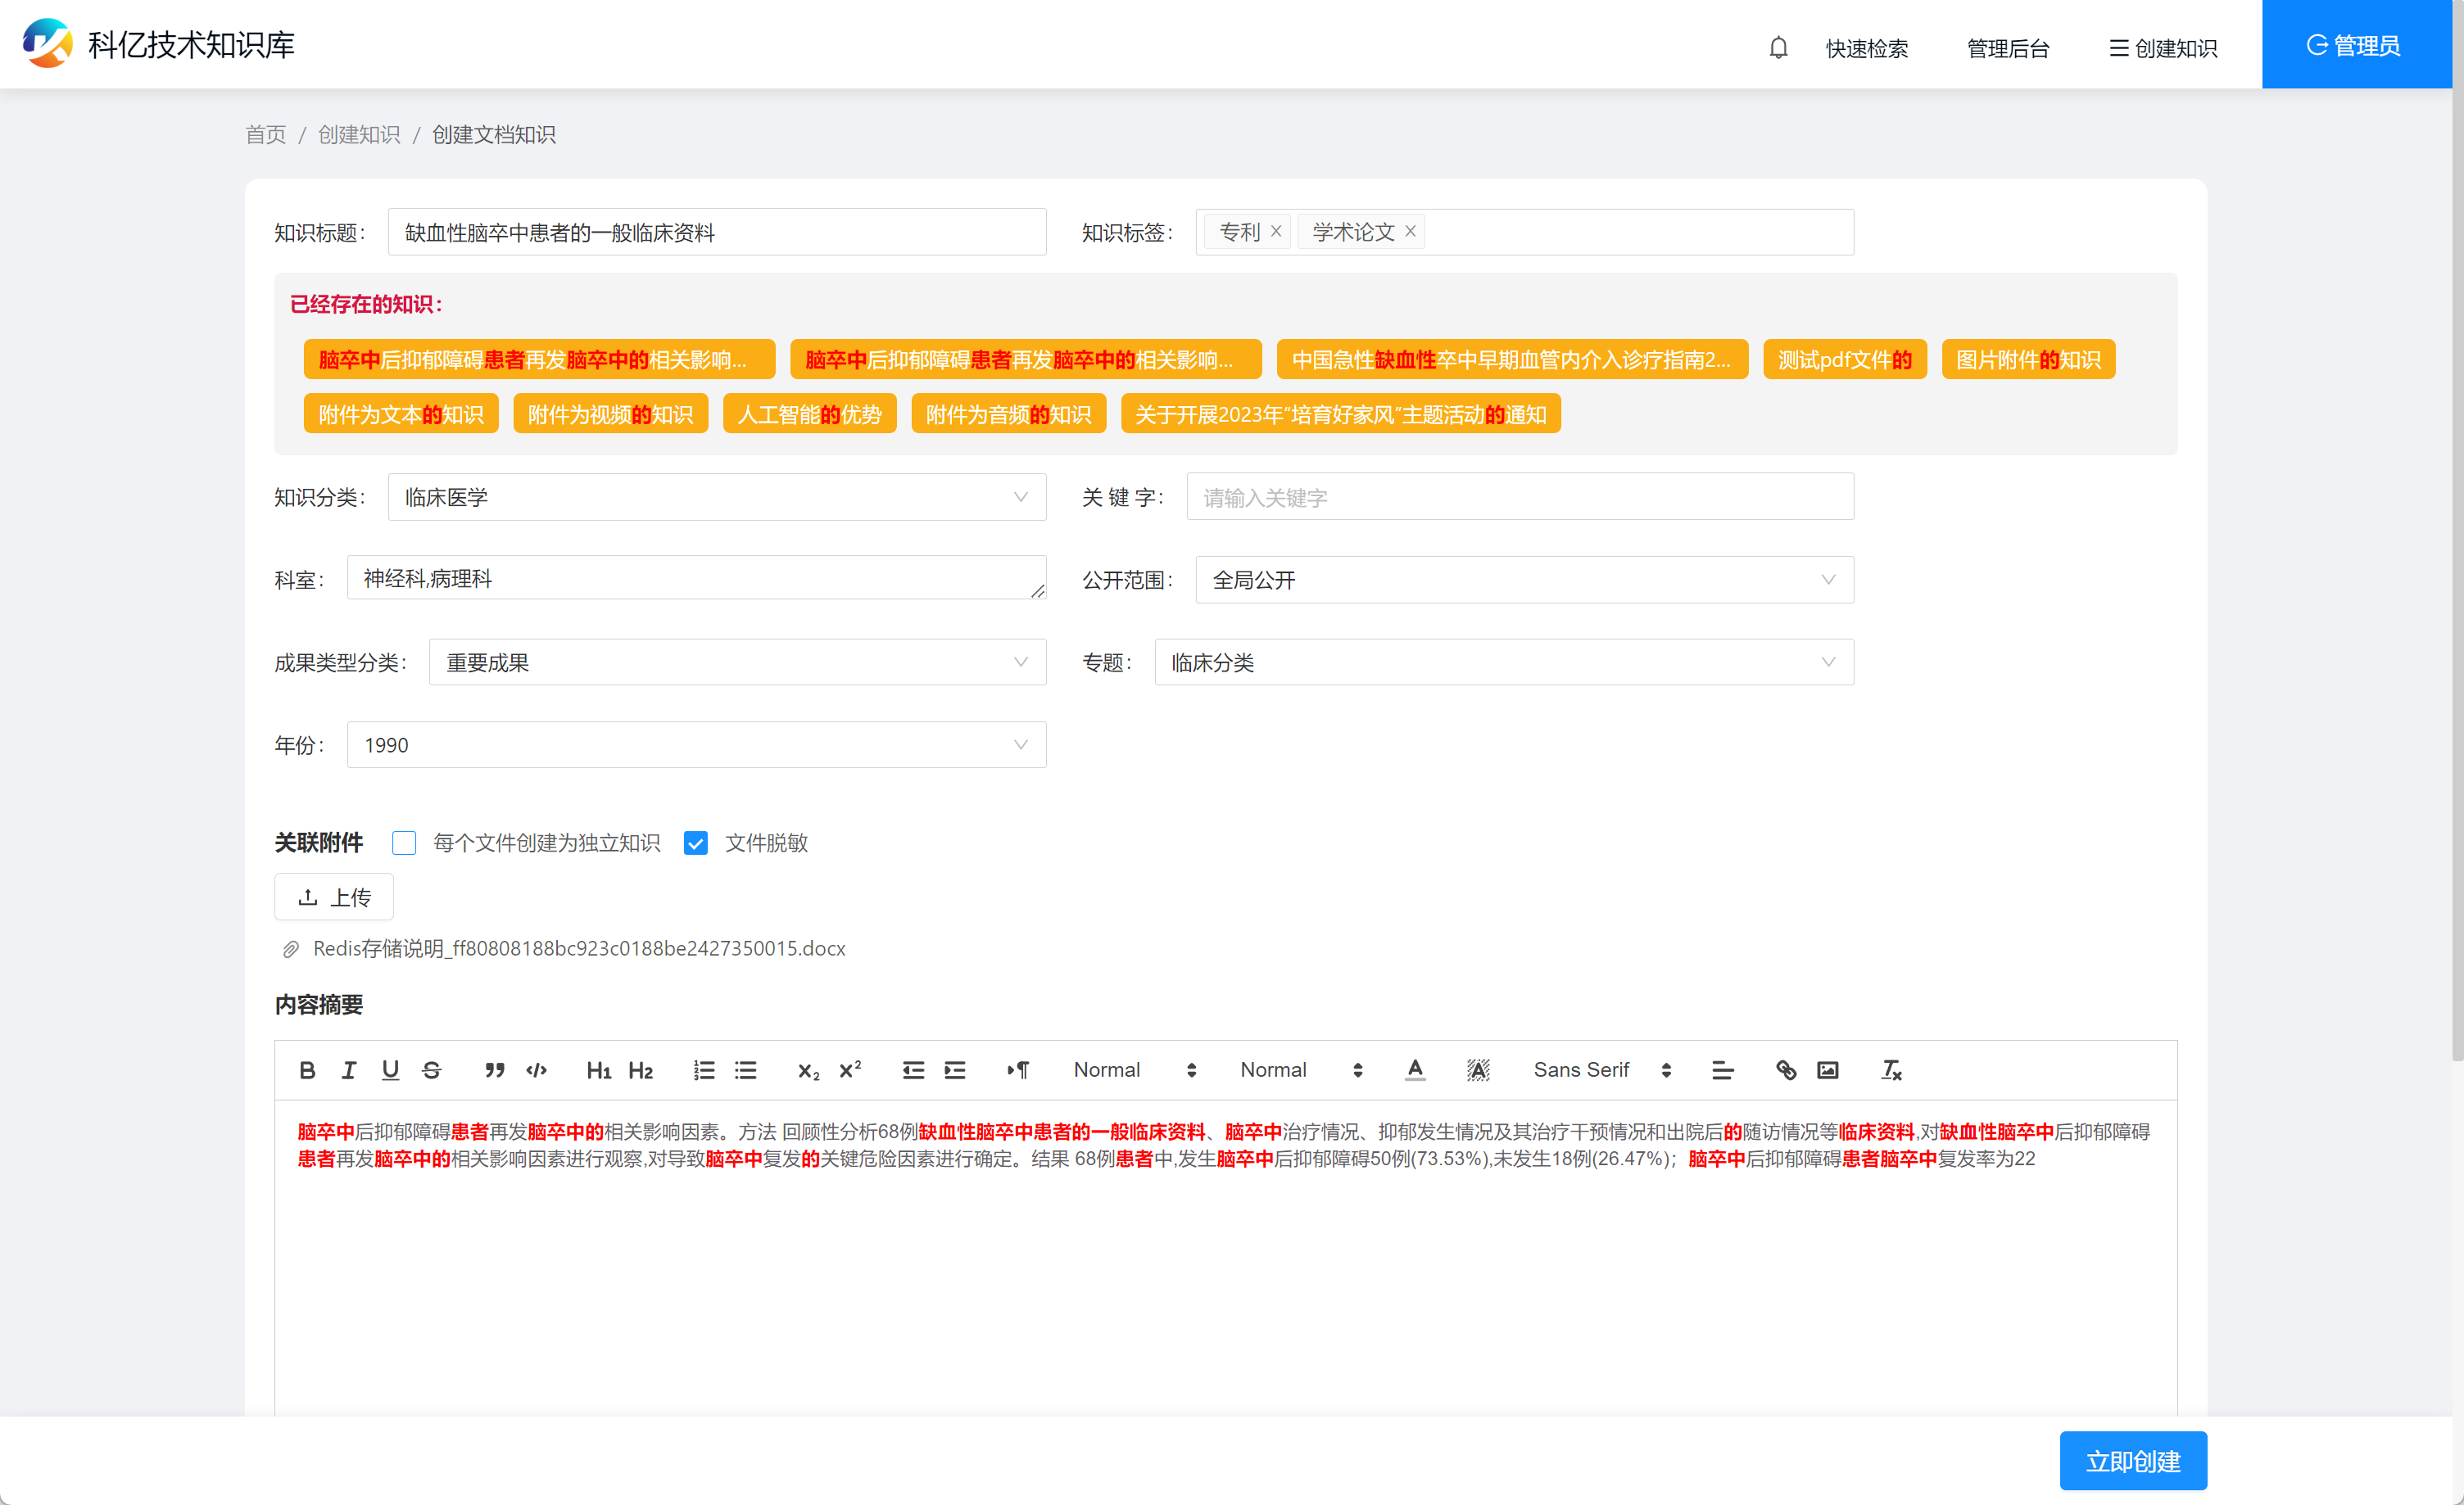
Task: Toggle bold formatting in editor toolbar
Action: (x=307, y=1070)
